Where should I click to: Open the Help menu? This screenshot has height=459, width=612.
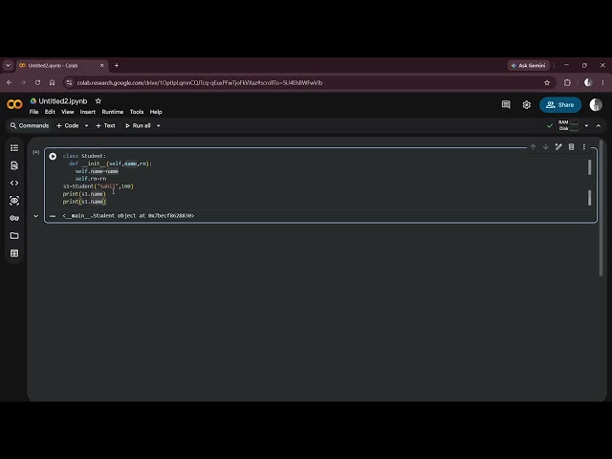(x=156, y=112)
